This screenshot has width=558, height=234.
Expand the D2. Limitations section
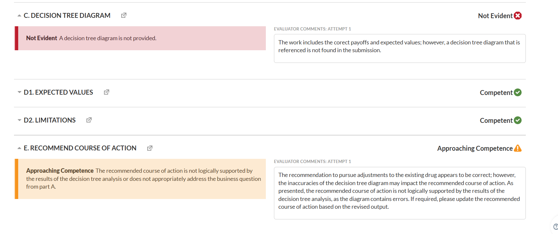click(x=19, y=120)
